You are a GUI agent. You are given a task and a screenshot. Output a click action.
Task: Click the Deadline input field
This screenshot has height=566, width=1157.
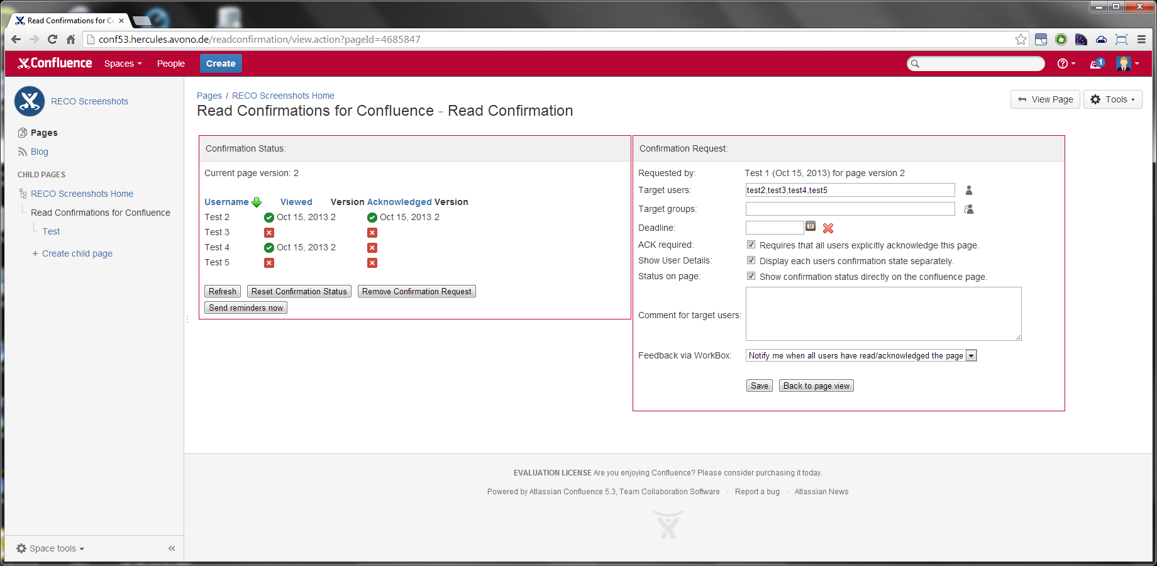point(775,228)
